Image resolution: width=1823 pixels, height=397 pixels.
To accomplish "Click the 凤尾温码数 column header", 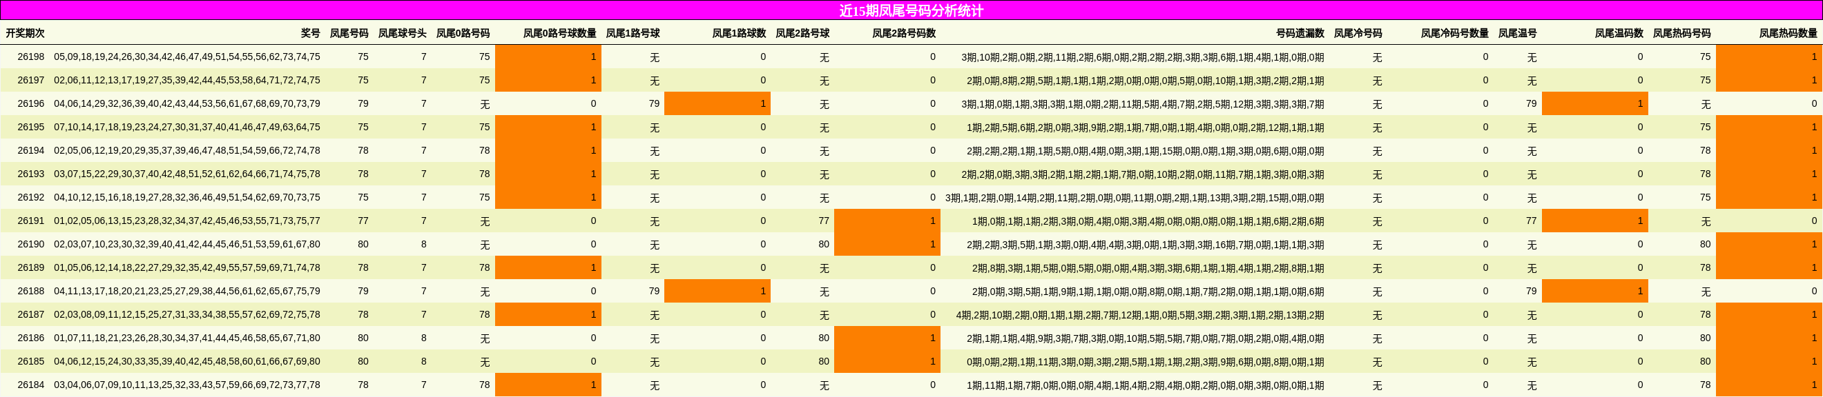I will [1619, 33].
